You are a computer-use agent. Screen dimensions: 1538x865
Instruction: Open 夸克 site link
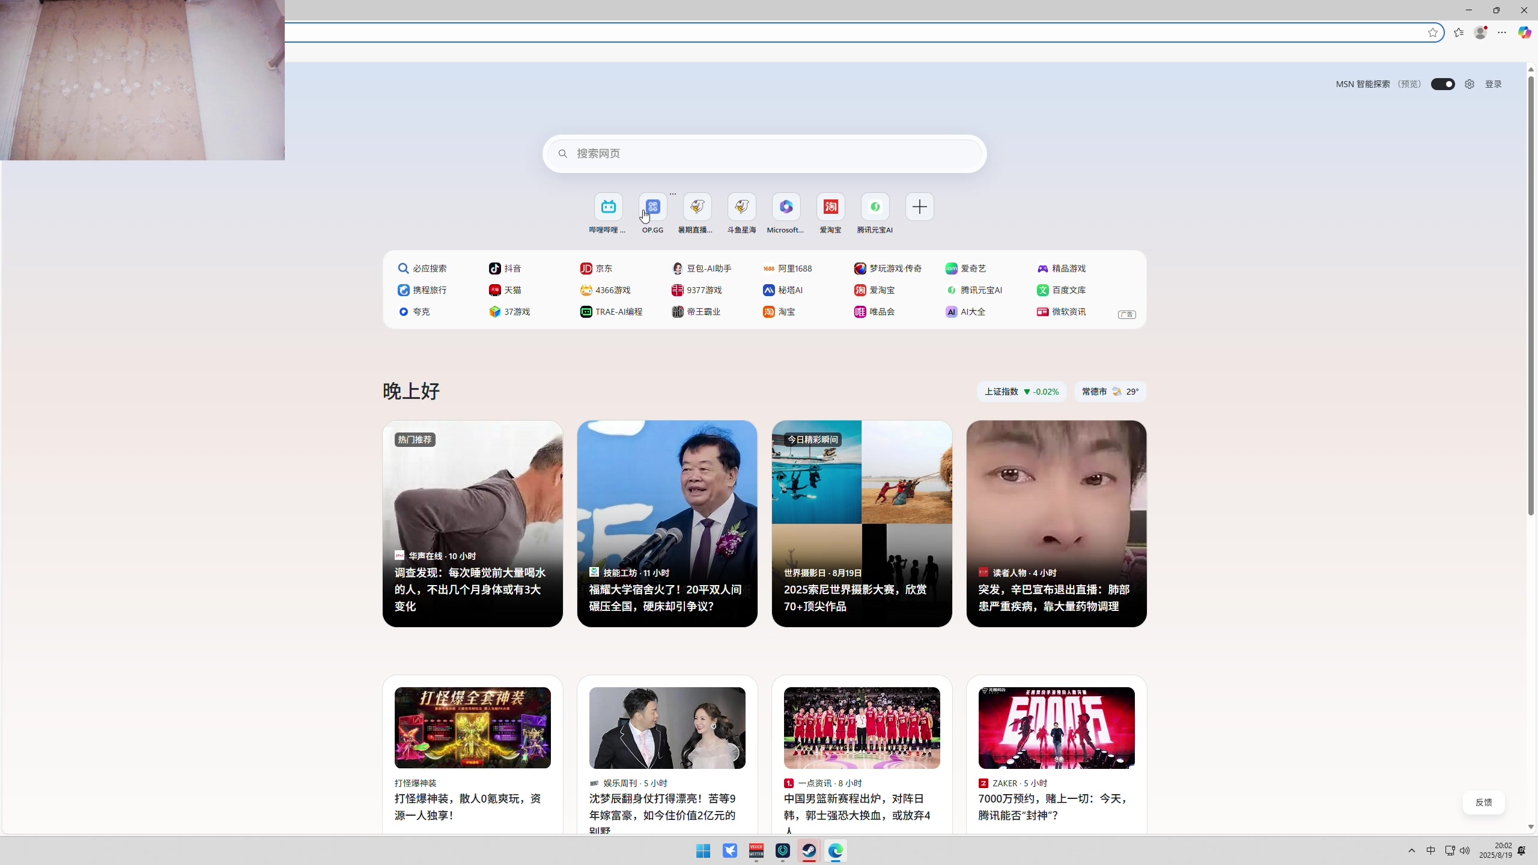pos(413,312)
